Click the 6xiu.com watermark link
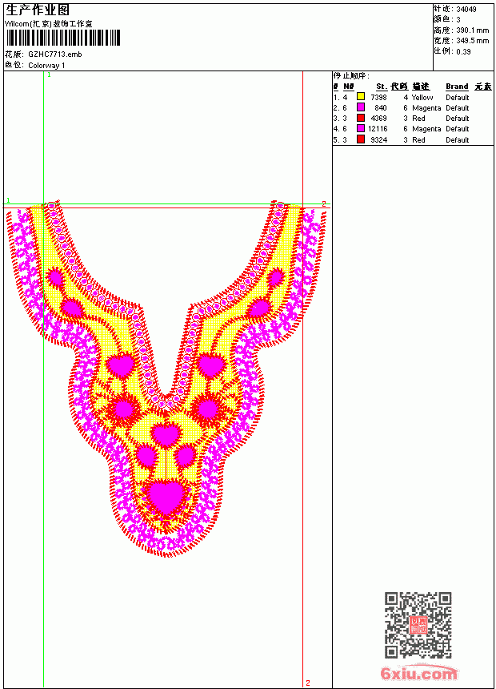The height and width of the screenshot is (689, 496). tap(418, 673)
